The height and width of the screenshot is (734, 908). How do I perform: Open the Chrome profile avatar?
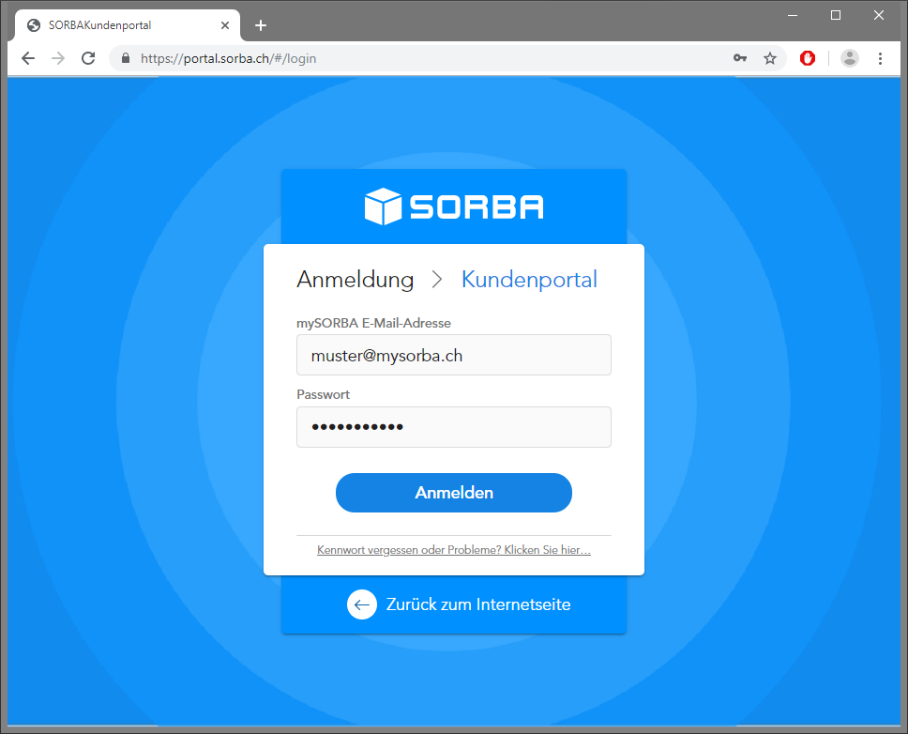coord(850,58)
